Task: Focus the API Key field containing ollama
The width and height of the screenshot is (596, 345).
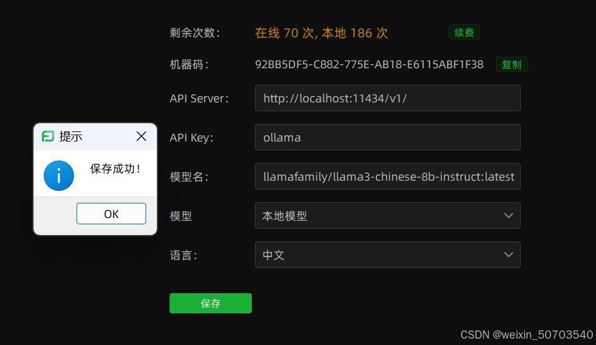Action: 387,137
